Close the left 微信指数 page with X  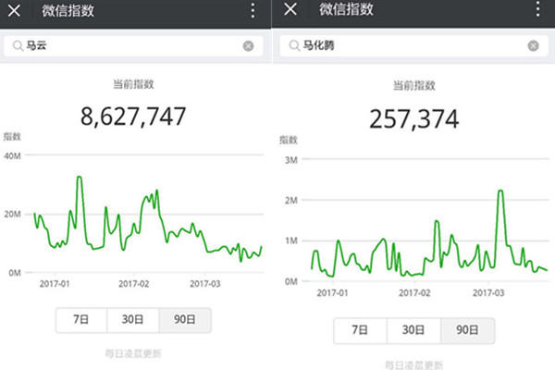tap(14, 10)
